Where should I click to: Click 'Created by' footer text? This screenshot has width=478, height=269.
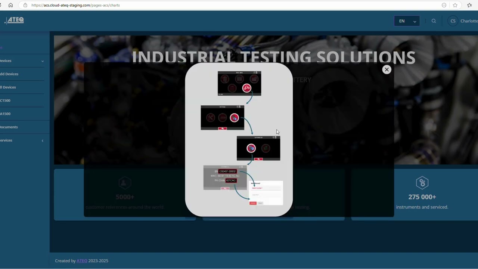(65, 261)
